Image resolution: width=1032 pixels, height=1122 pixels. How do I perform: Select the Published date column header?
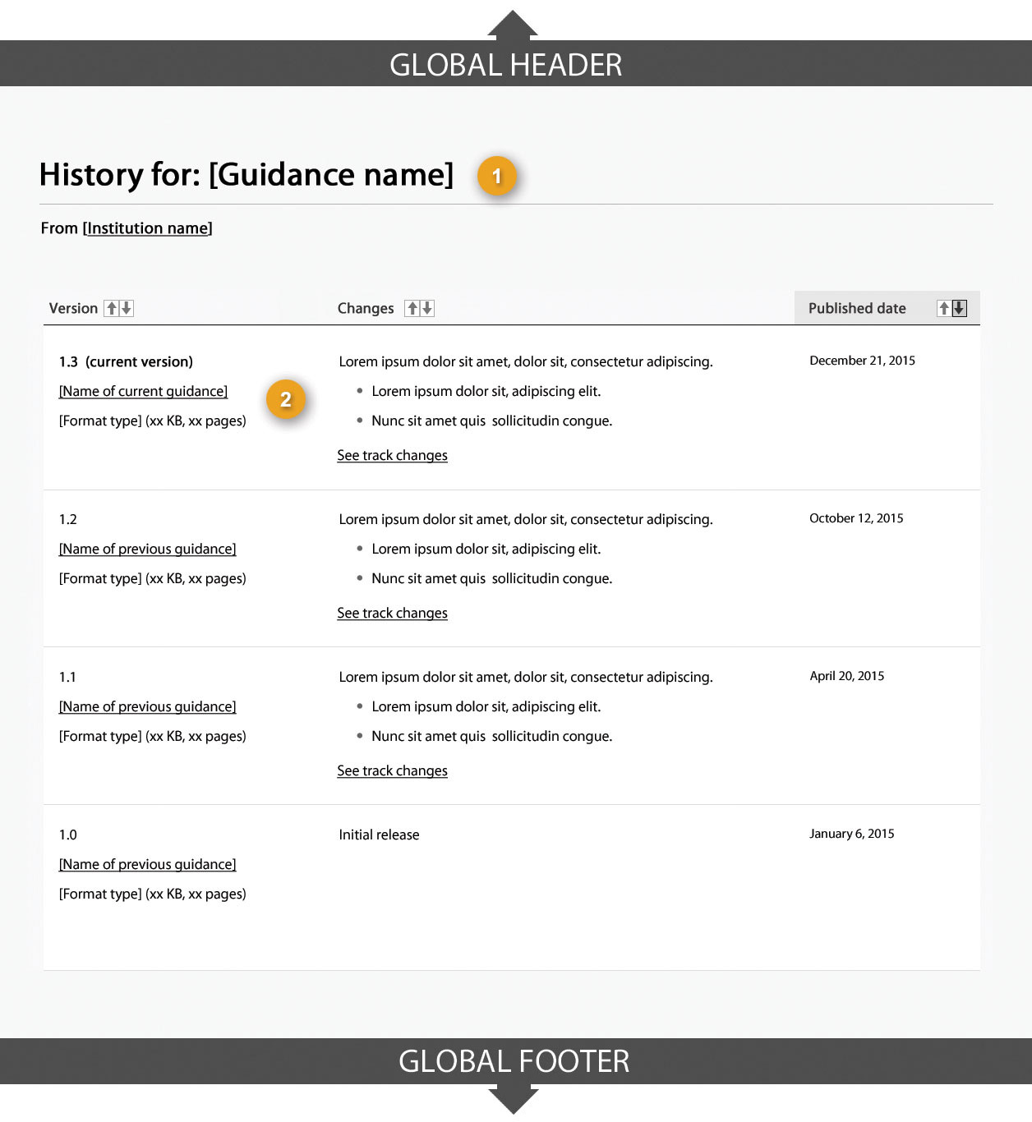click(x=857, y=307)
